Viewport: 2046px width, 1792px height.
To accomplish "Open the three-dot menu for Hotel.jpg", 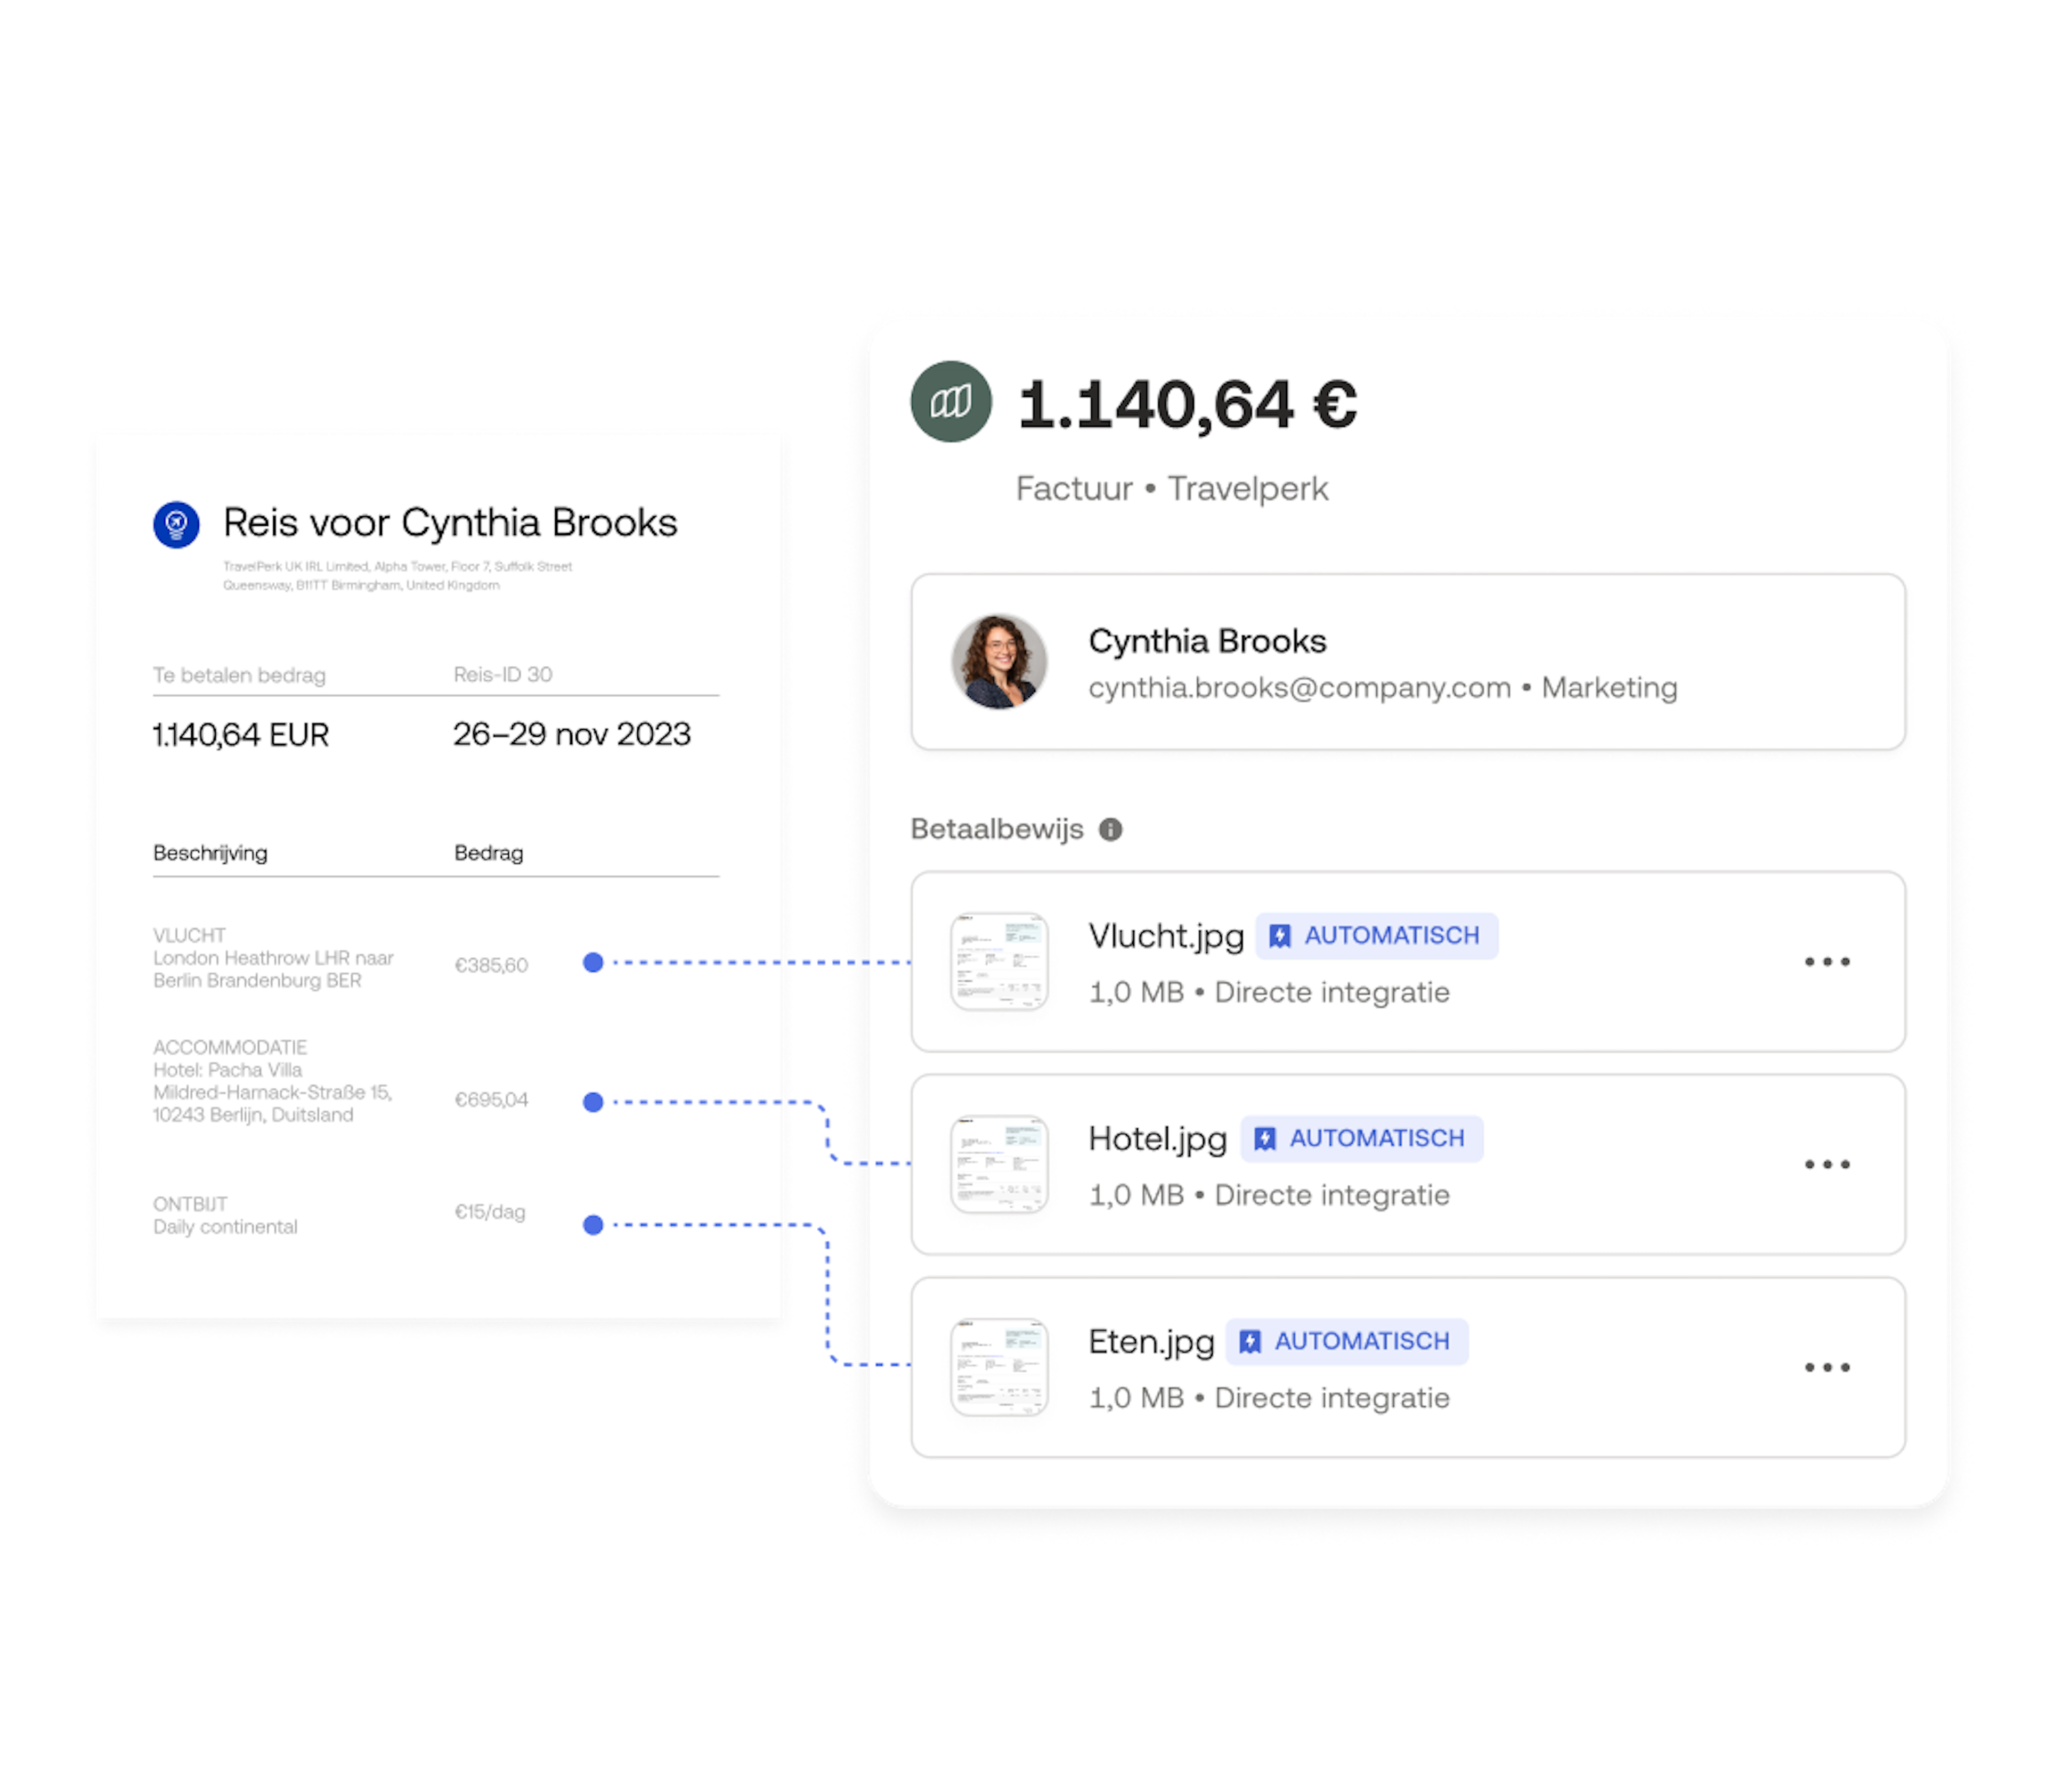I will pos(1826,1164).
